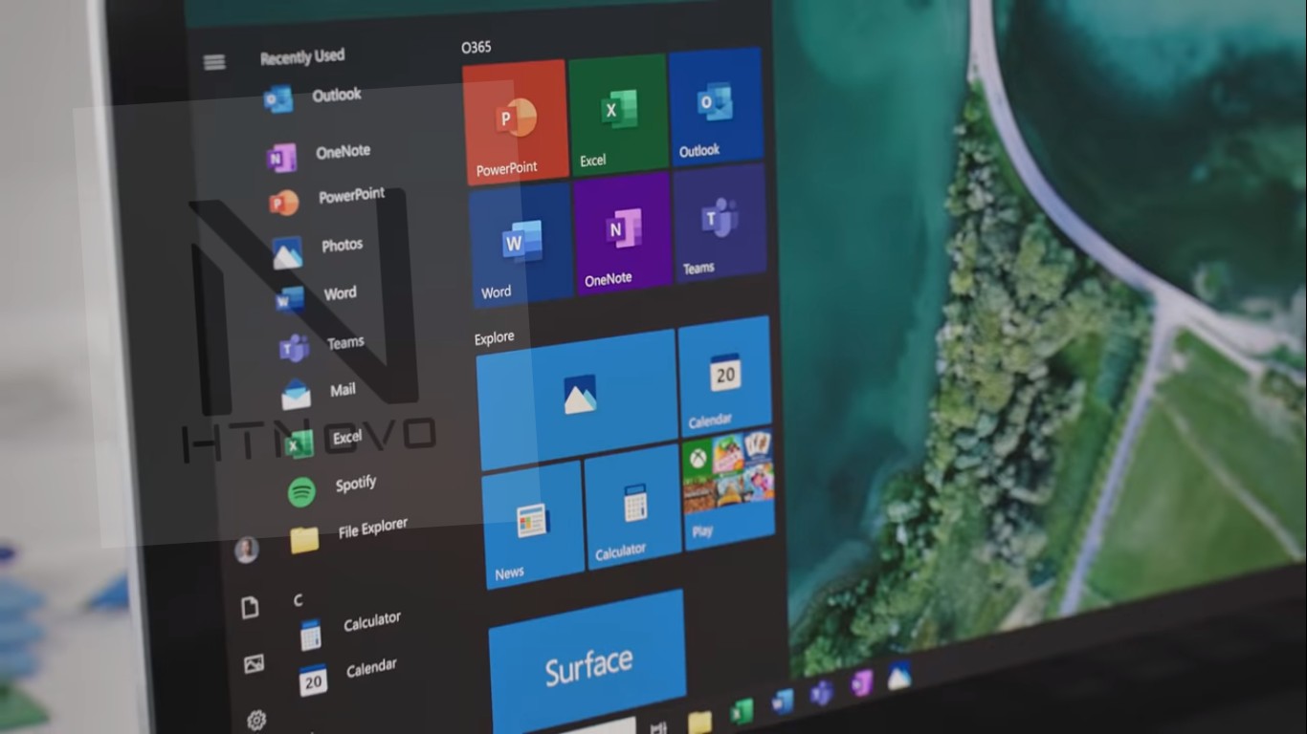This screenshot has width=1307, height=734.
Task: Click the Surface tile
Action: pyautogui.click(x=587, y=663)
